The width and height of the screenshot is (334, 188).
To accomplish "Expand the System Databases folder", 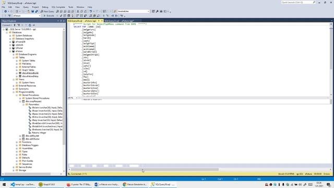I will coord(10,36).
